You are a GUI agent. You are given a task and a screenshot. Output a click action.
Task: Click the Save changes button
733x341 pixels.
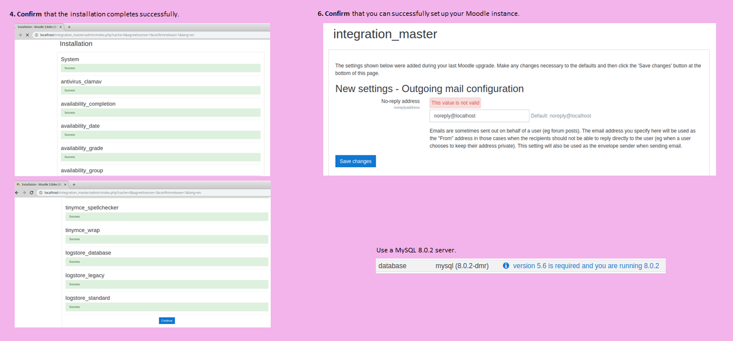click(x=355, y=161)
